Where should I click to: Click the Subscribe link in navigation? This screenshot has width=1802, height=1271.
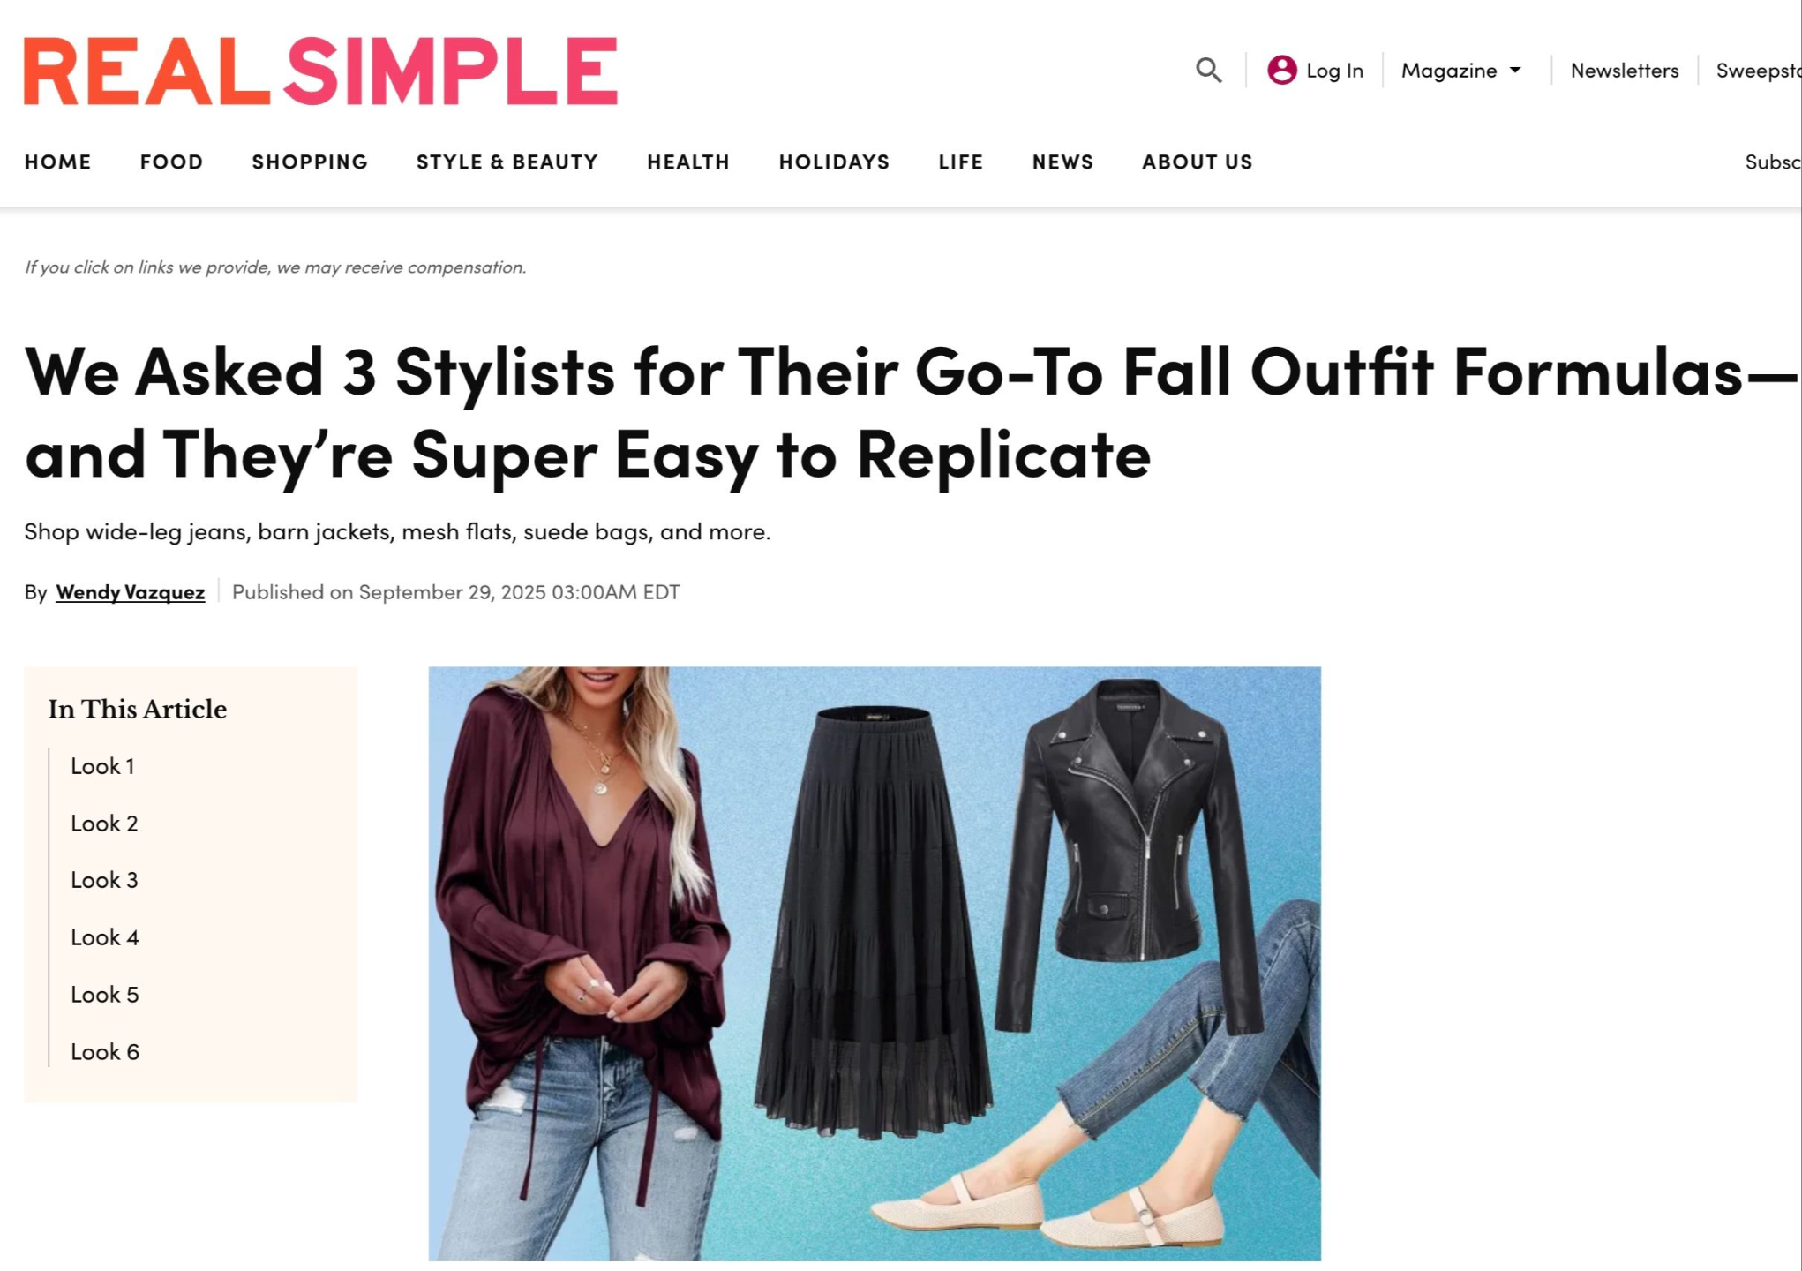1773,162
